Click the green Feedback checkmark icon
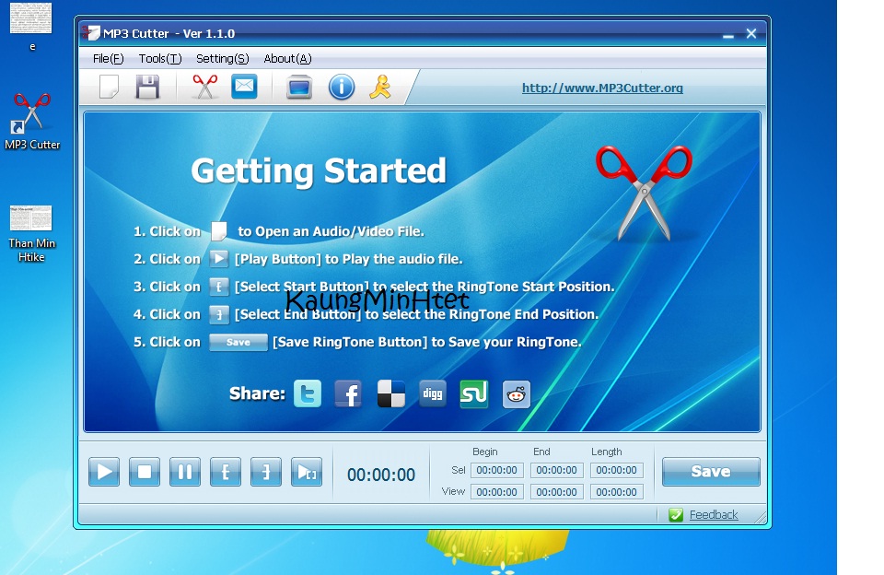This screenshot has width=884, height=575. [x=676, y=514]
